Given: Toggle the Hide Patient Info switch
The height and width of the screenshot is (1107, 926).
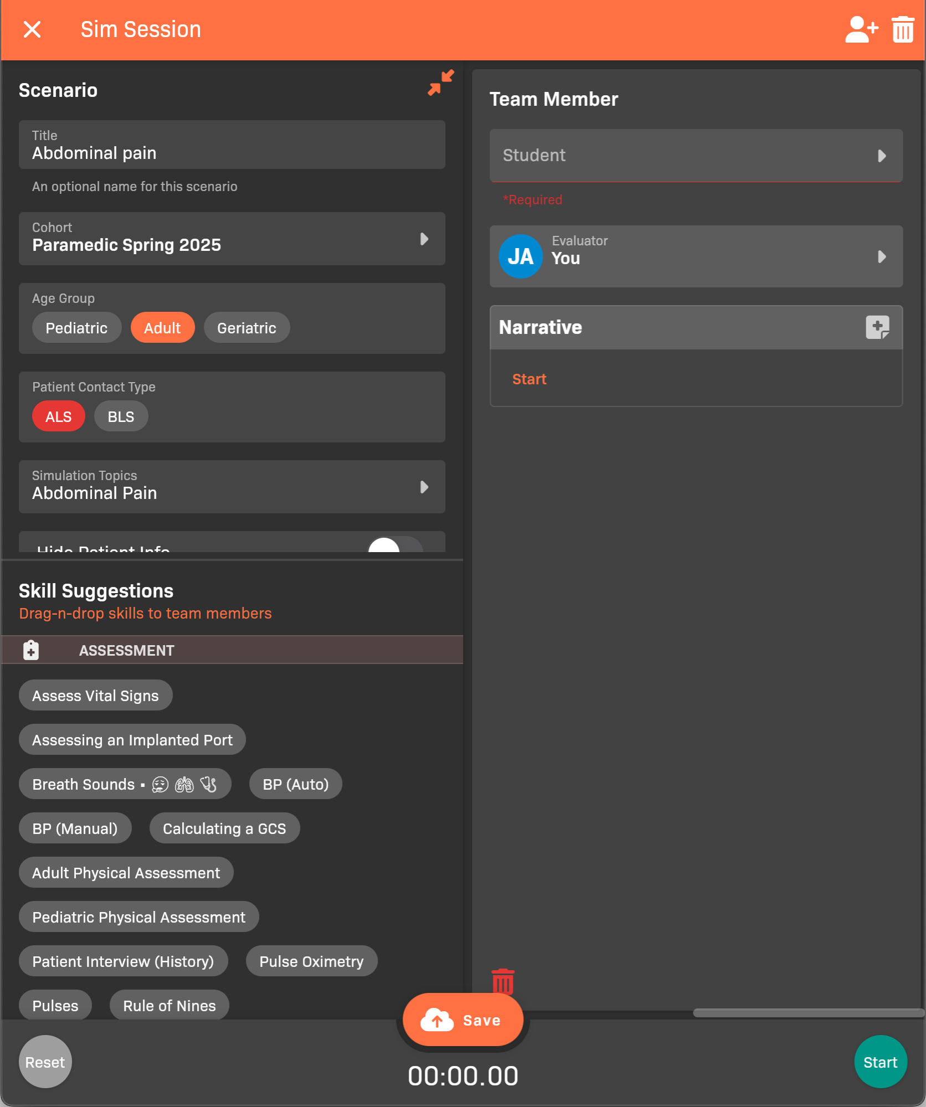Looking at the screenshot, I should pyautogui.click(x=395, y=545).
